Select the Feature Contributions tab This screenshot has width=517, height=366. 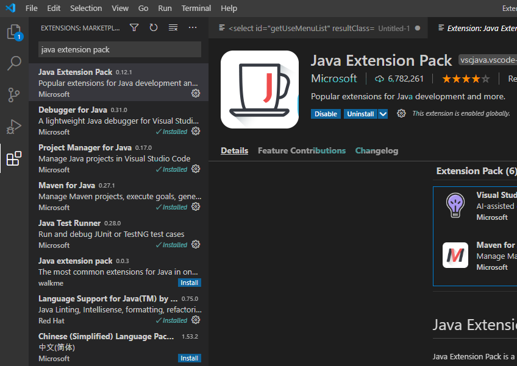point(302,150)
